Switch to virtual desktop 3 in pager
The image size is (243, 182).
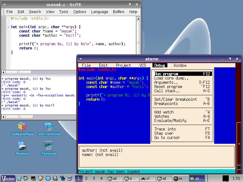pyautogui.click(x=94, y=178)
